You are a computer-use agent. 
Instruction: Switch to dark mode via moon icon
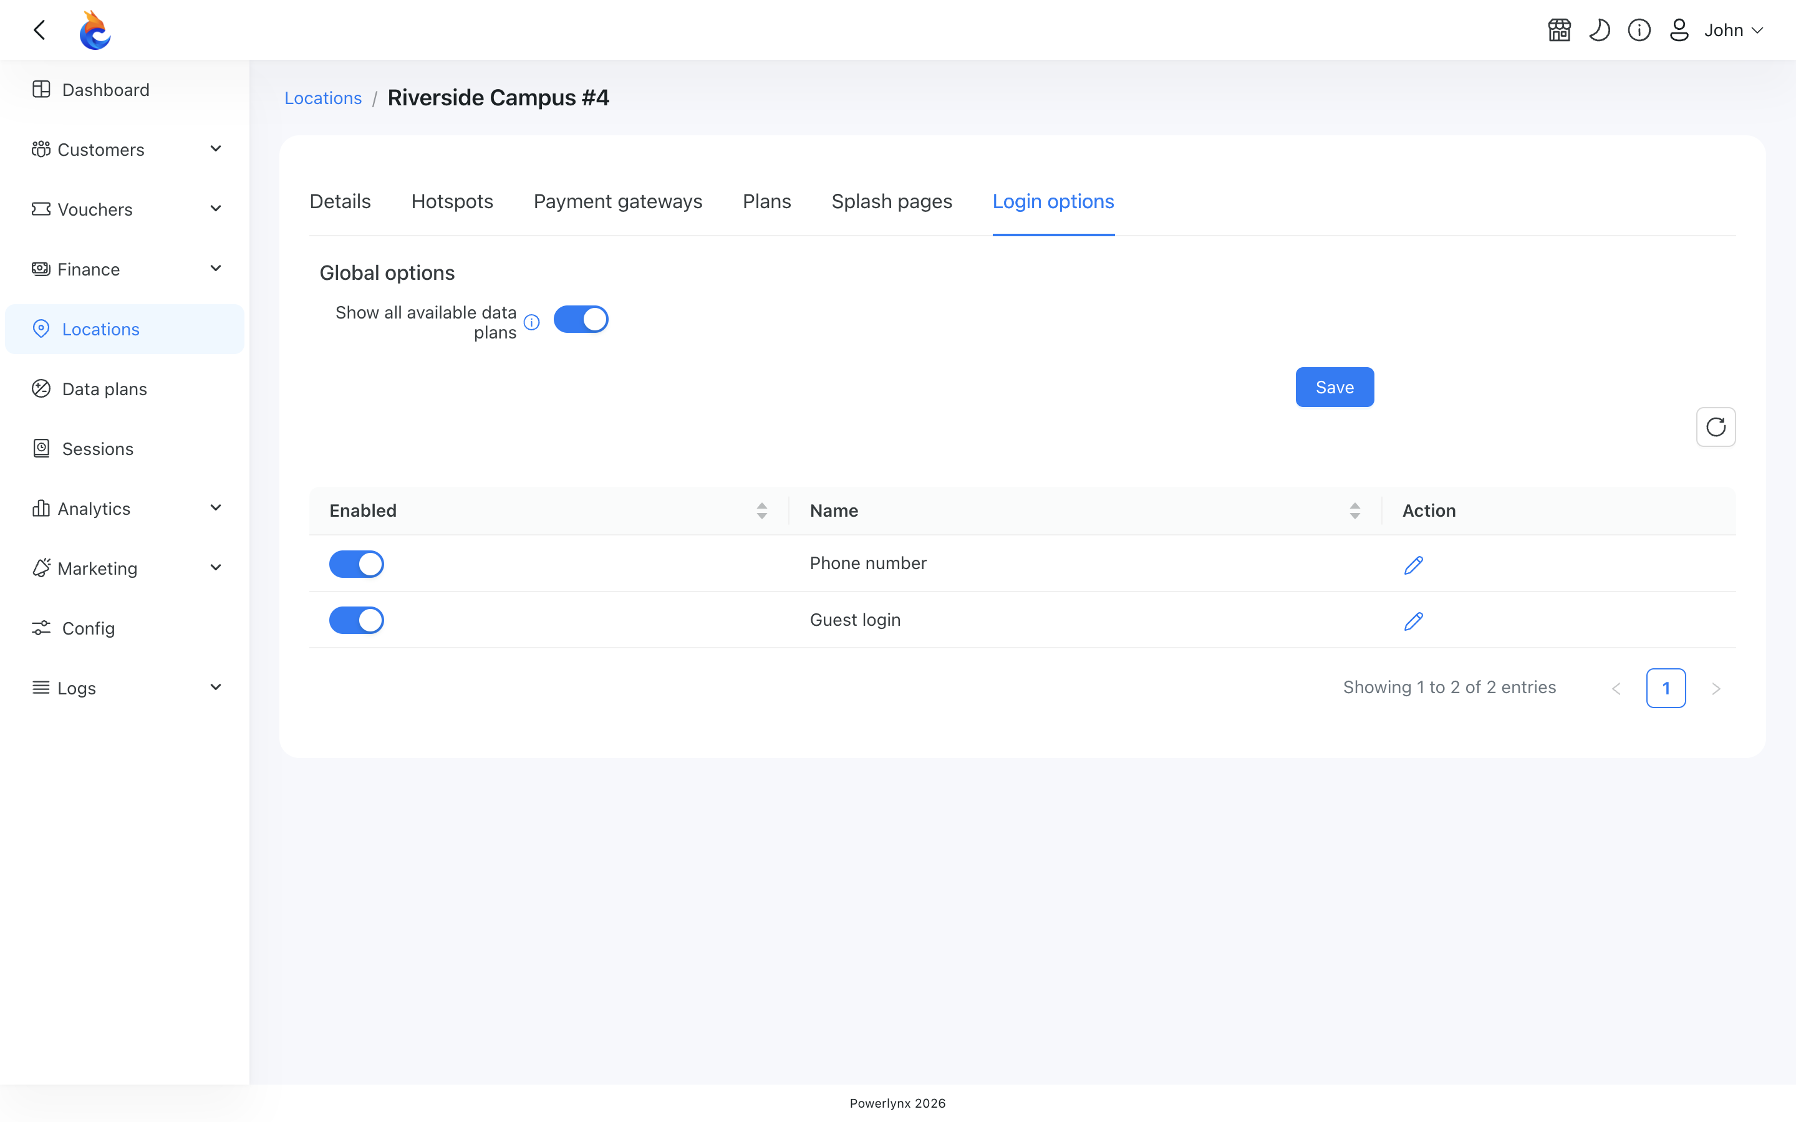tap(1600, 31)
